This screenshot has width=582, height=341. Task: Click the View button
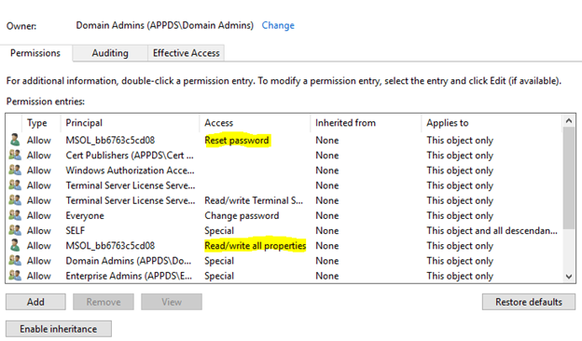tap(172, 302)
